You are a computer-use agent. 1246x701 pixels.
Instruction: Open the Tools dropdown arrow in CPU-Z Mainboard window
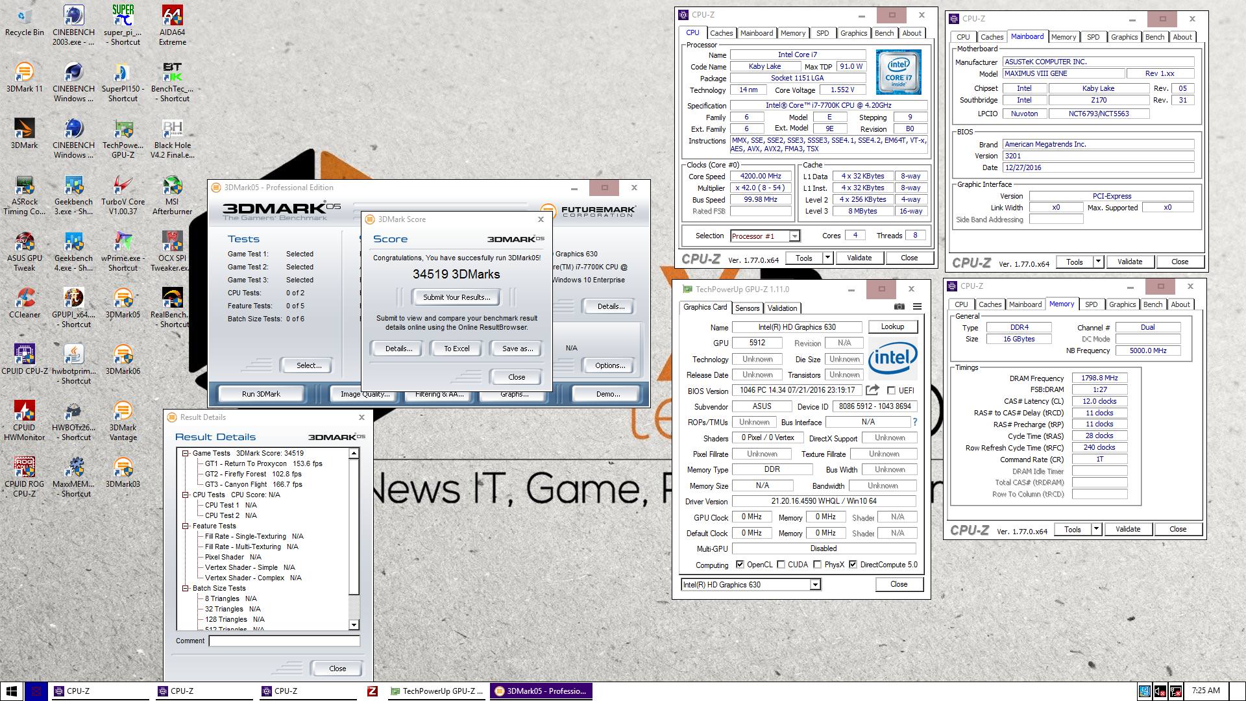1098,262
